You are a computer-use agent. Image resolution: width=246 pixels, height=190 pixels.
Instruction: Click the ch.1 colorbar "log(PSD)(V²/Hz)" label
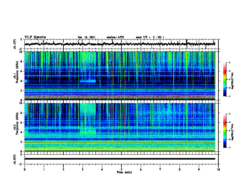coord(233,81)
